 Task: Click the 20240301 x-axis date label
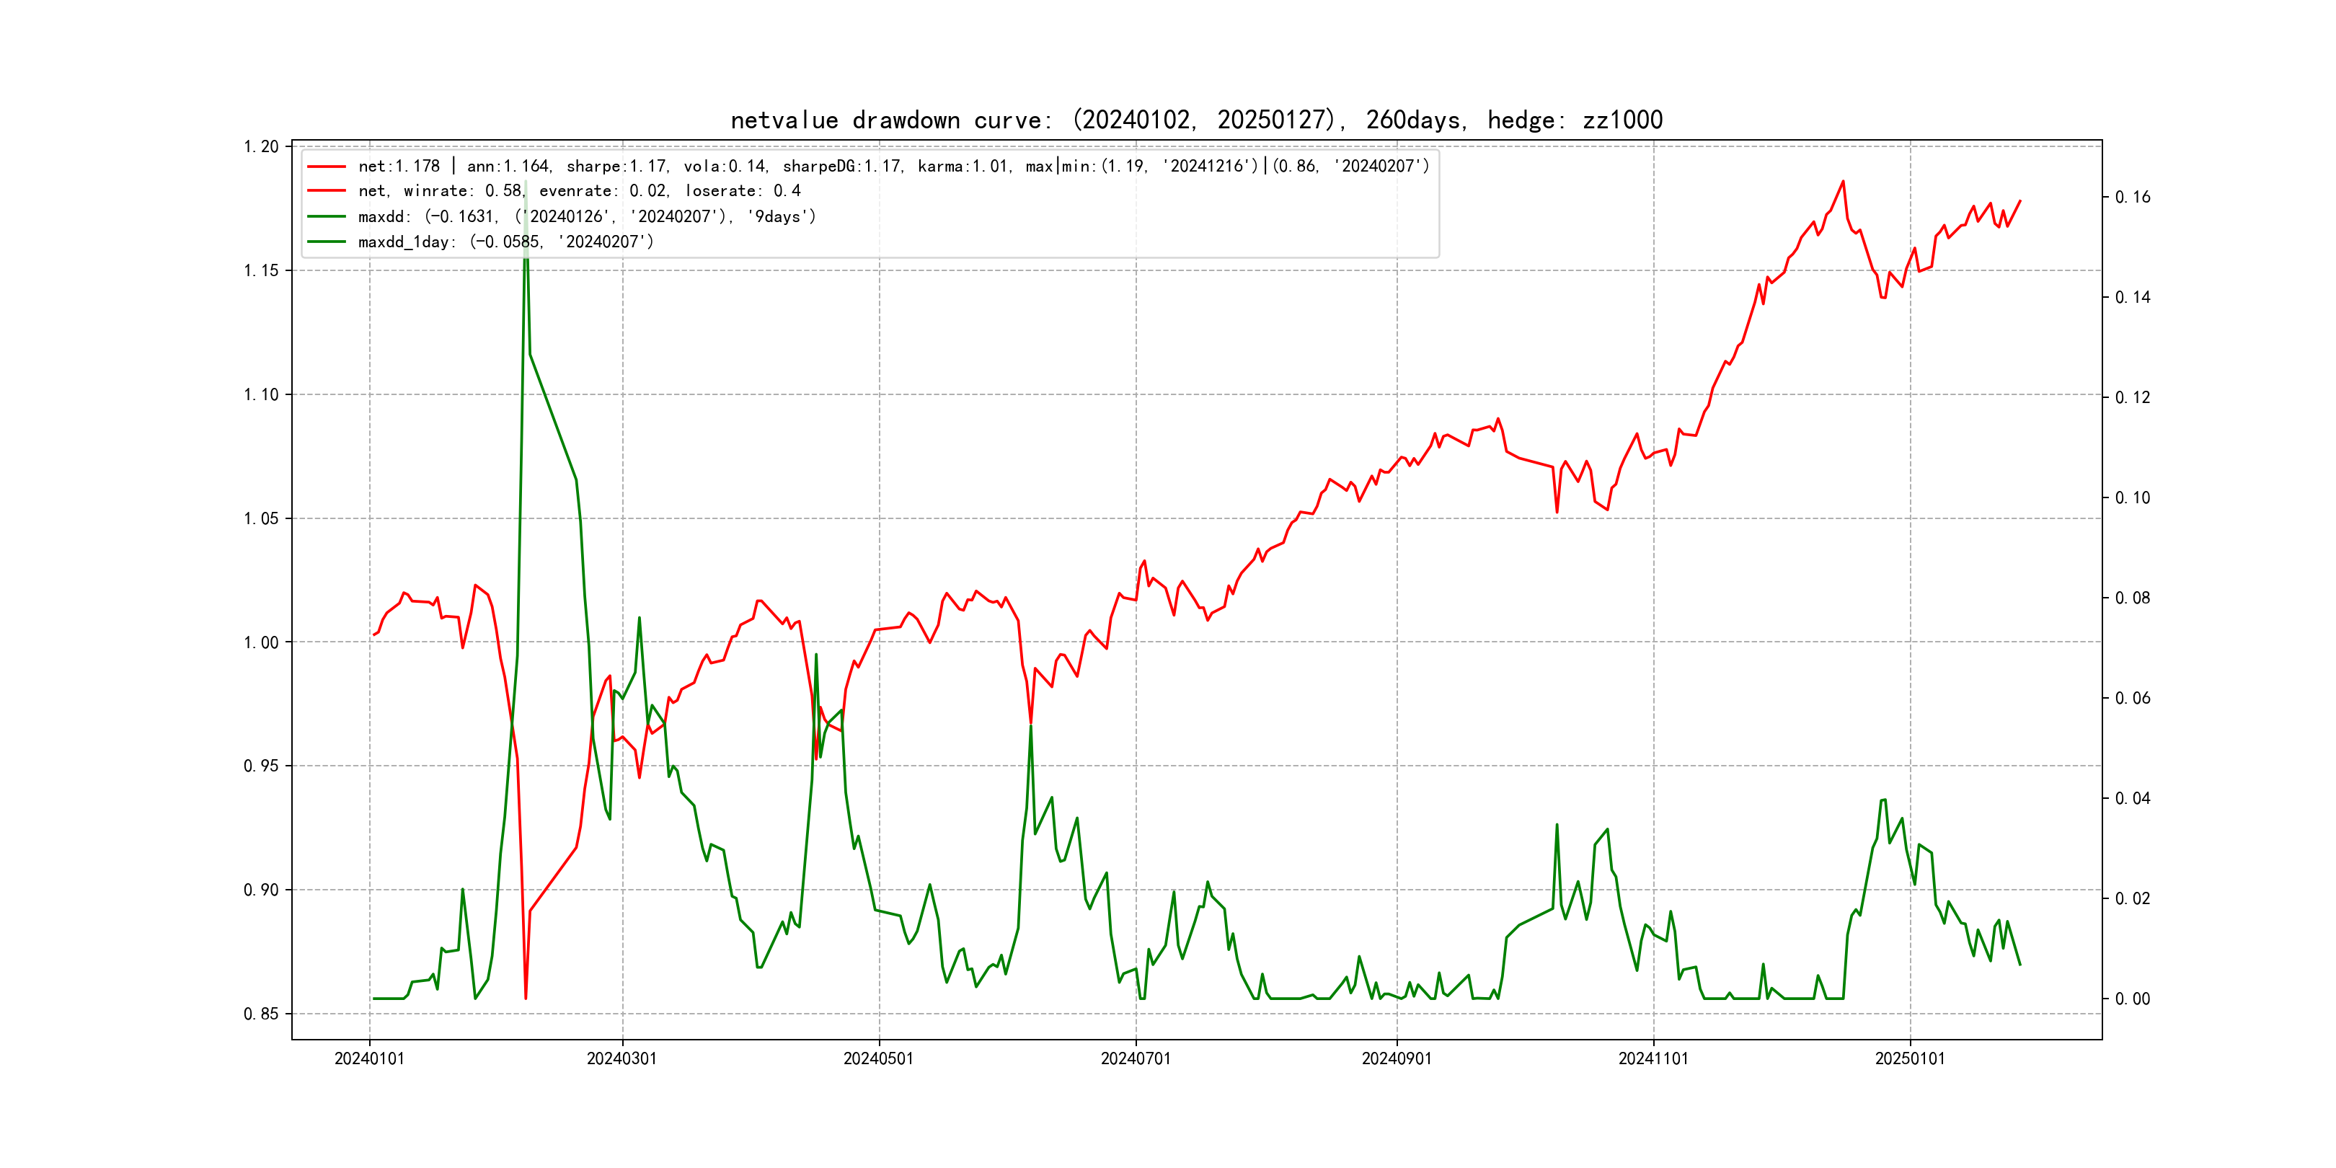click(621, 1058)
